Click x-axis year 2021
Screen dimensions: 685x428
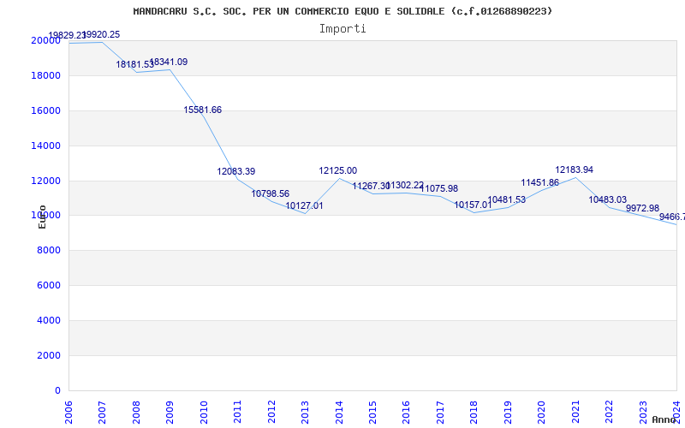(575, 412)
